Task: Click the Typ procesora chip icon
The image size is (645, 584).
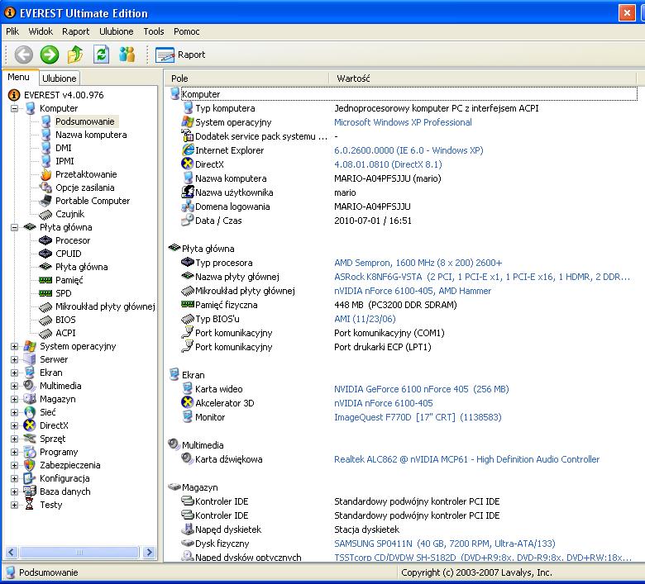Action: point(188,262)
